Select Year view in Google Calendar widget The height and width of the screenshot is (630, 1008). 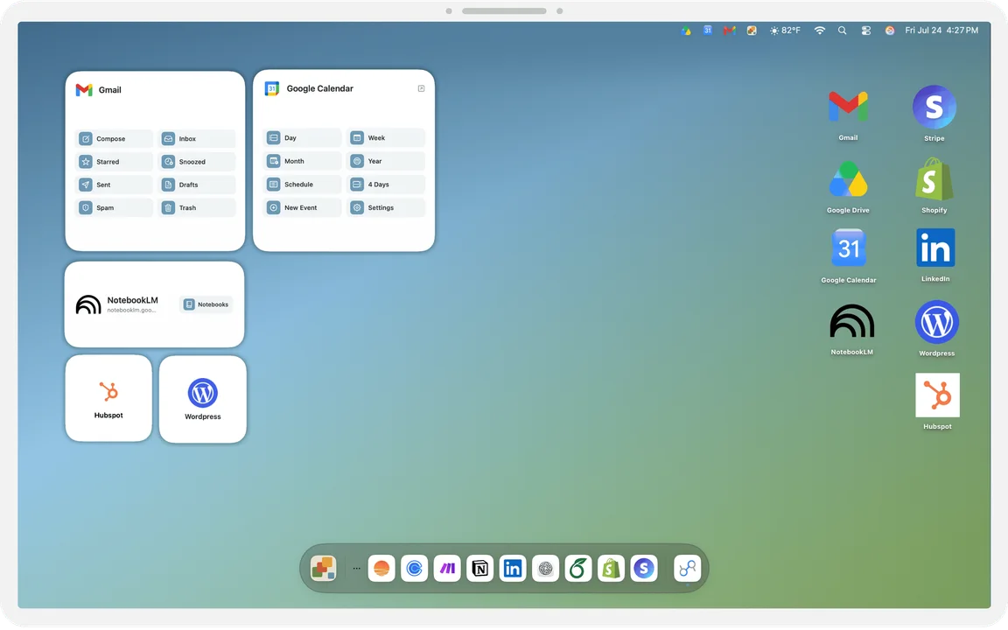pos(386,161)
